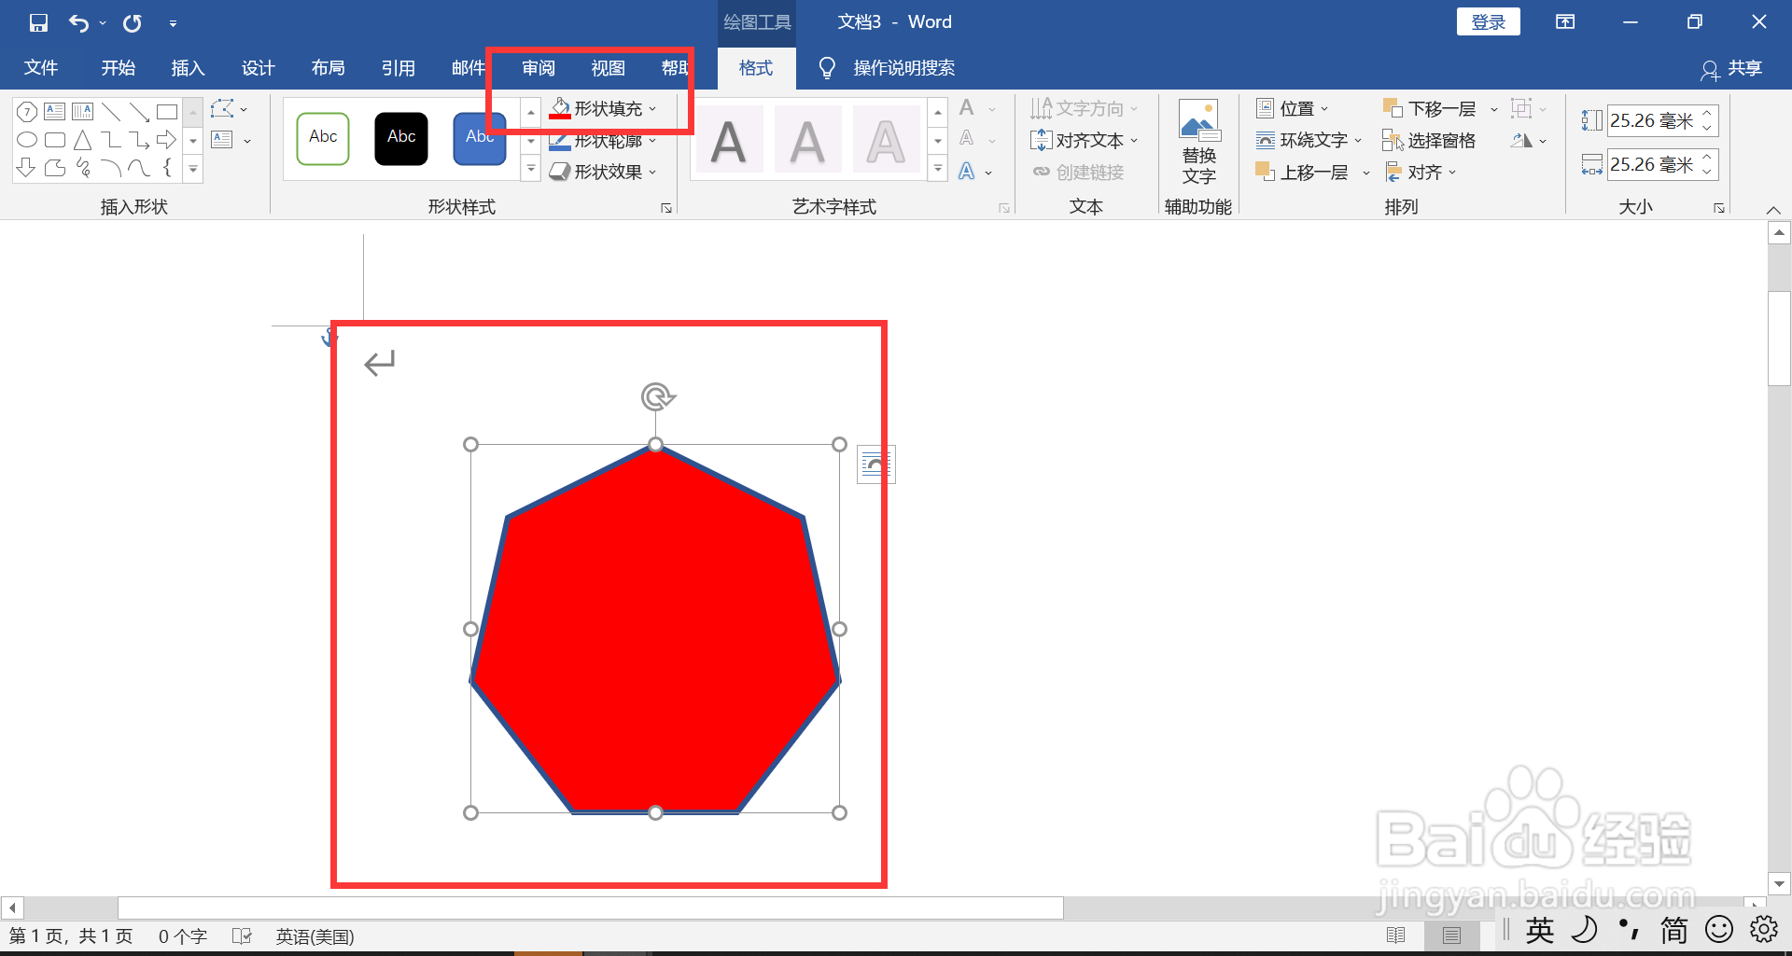Decrease shape width with down spinner
The height and width of the screenshot is (956, 1792).
[x=1707, y=172]
